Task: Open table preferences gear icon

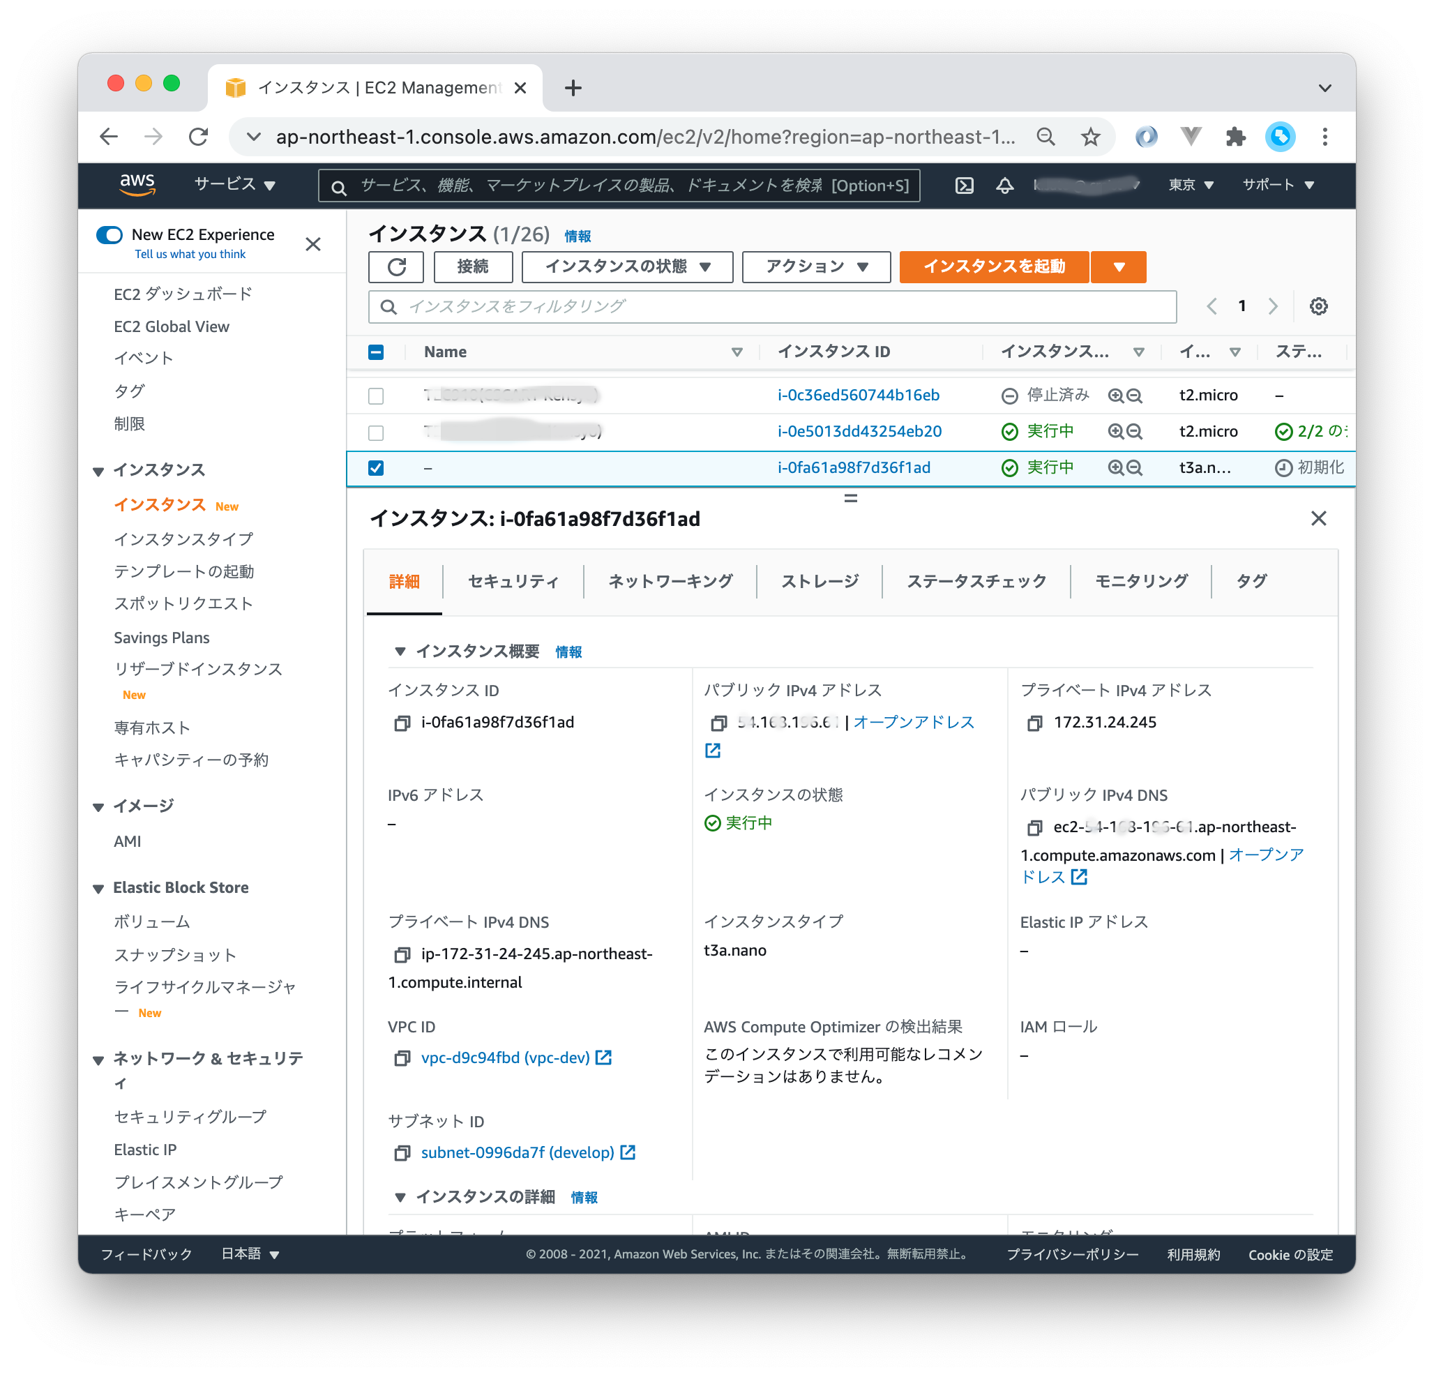Action: 1318,306
